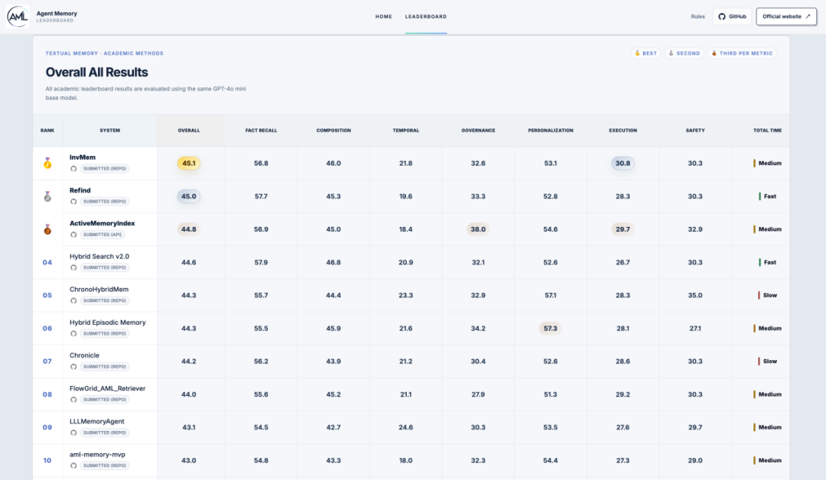826x480 pixels.
Task: Select the Leaderboard tab
Action: coord(426,16)
